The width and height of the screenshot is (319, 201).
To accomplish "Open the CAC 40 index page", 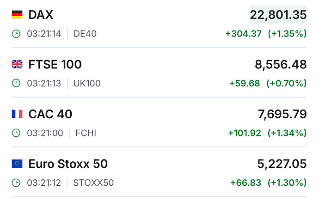I will pyautogui.click(x=50, y=114).
